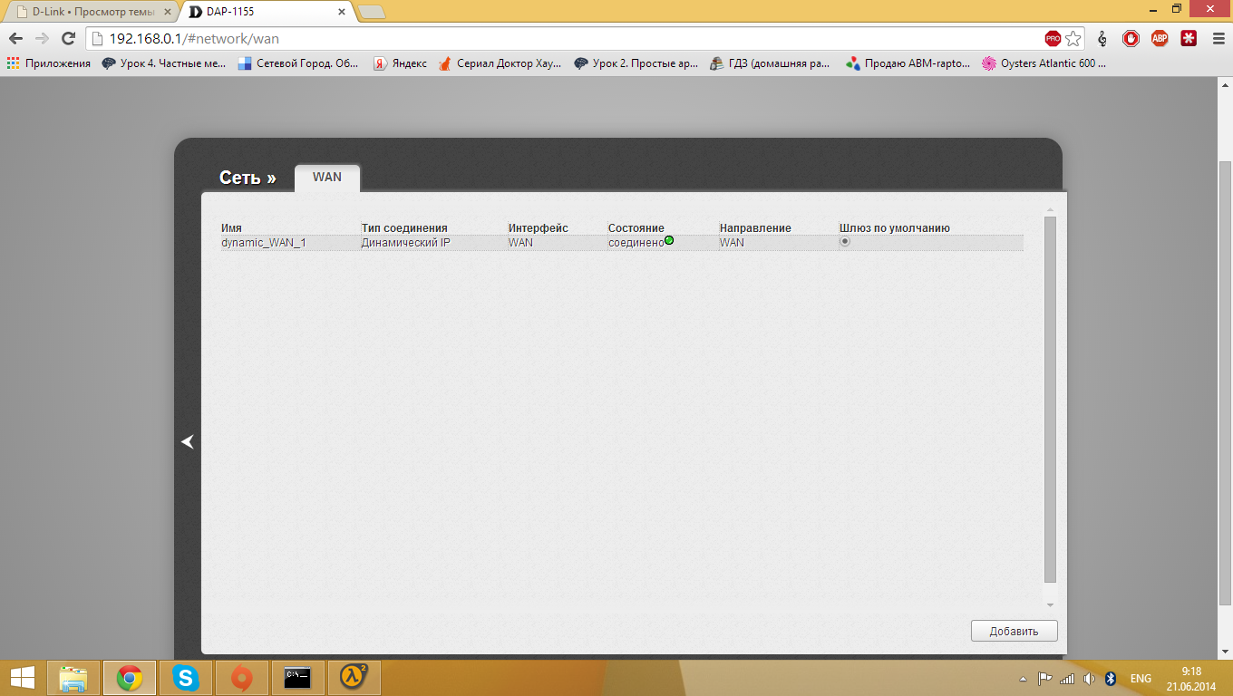
Task: Switch to the Command Prompt window
Action: point(298,678)
